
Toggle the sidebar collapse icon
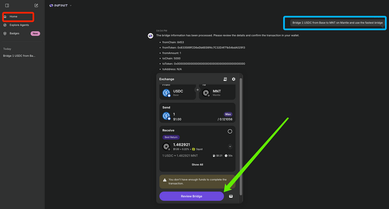tap(7, 5)
